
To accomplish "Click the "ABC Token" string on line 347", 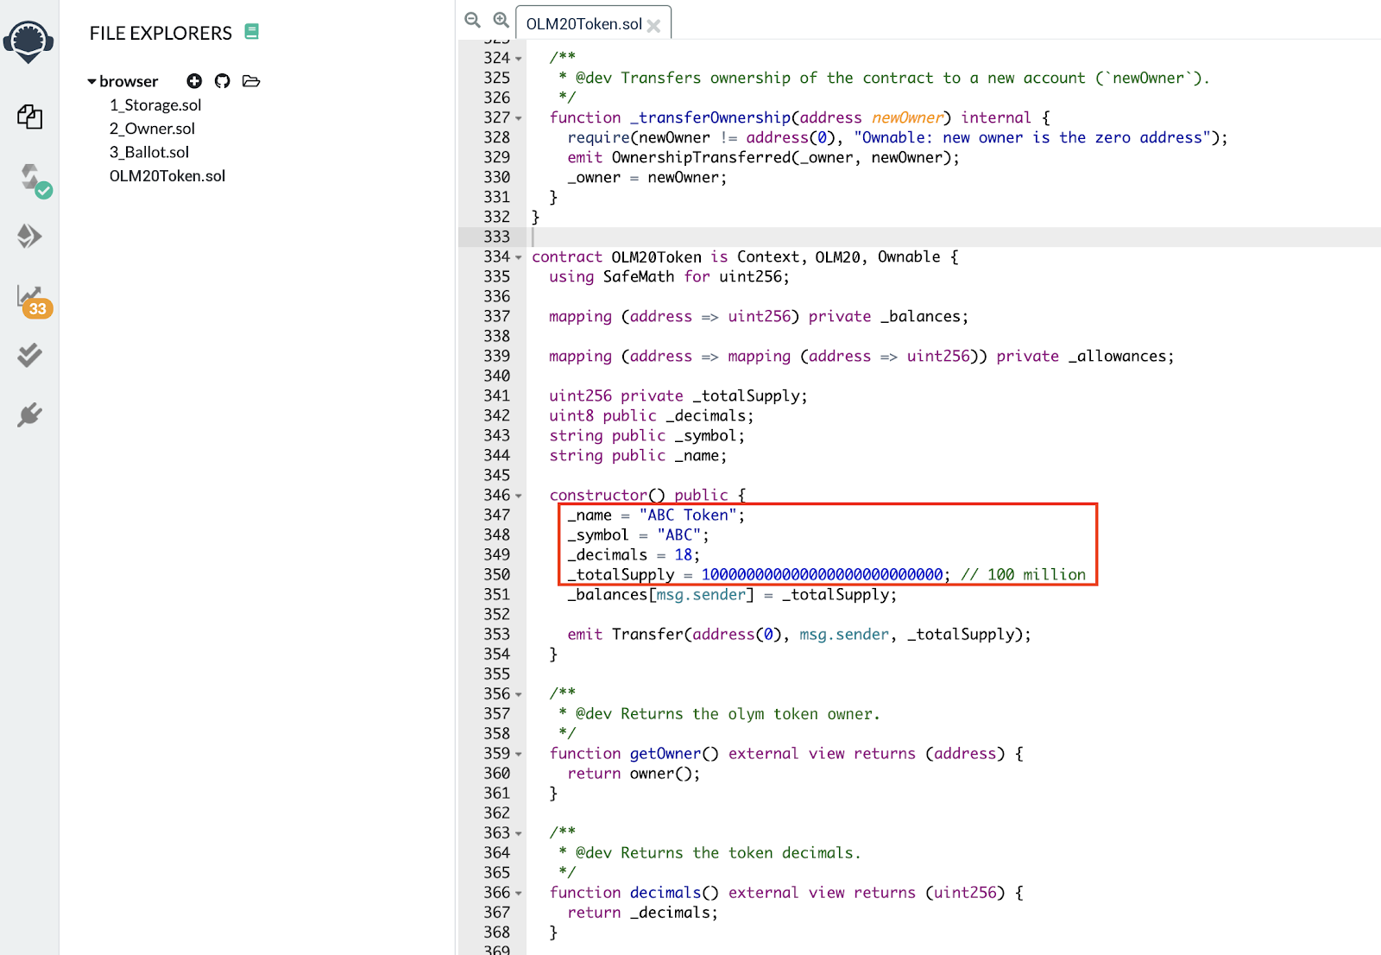I will pos(688,515).
